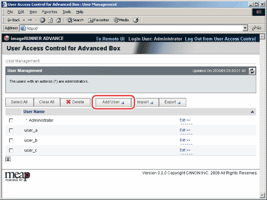Click the browser Stop icon
Screen dimensions: 267x200
tap(42, 20)
